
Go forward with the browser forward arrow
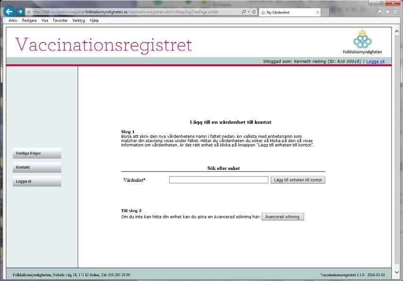click(x=20, y=12)
